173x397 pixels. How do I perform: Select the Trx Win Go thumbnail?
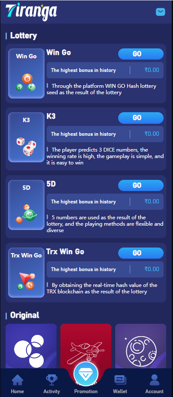point(27,273)
